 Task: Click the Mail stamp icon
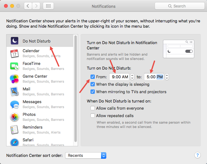[x=15, y=91]
